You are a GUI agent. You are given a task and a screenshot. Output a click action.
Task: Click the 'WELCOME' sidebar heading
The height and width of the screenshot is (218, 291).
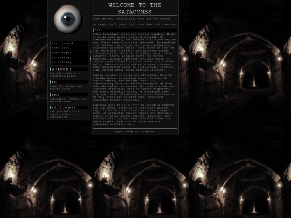click(x=69, y=69)
